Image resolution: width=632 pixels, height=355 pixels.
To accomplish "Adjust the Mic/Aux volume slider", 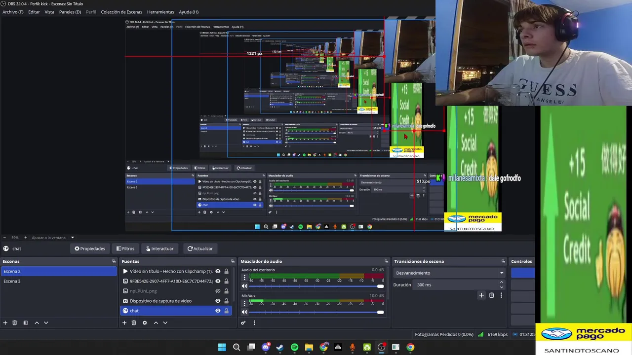I will (316, 312).
